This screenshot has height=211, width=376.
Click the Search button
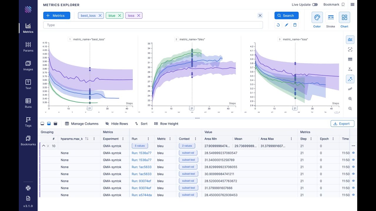(286, 16)
